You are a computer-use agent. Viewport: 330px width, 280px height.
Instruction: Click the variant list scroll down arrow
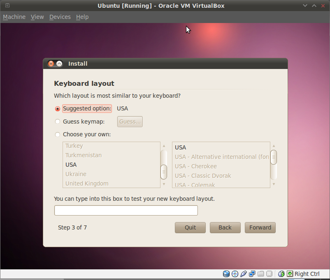pos(274,184)
